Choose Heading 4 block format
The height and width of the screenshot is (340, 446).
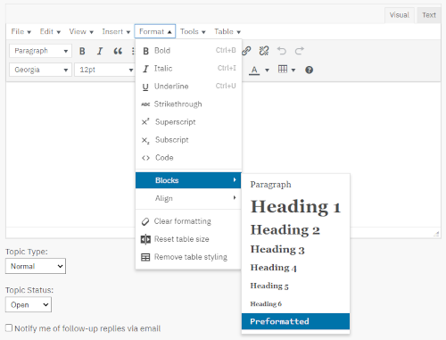295,268
